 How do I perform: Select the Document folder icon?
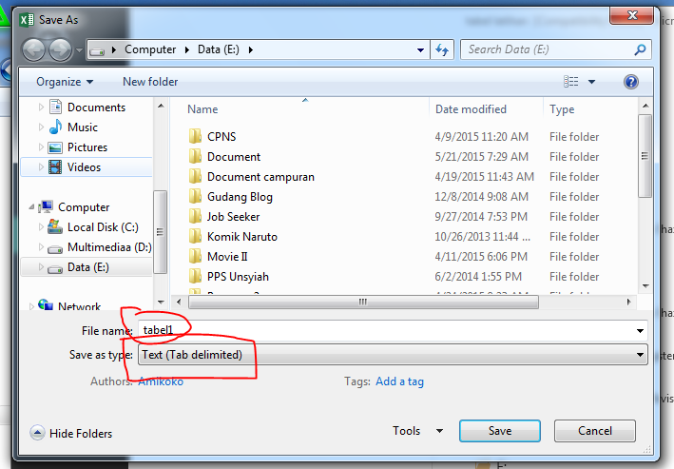click(195, 156)
